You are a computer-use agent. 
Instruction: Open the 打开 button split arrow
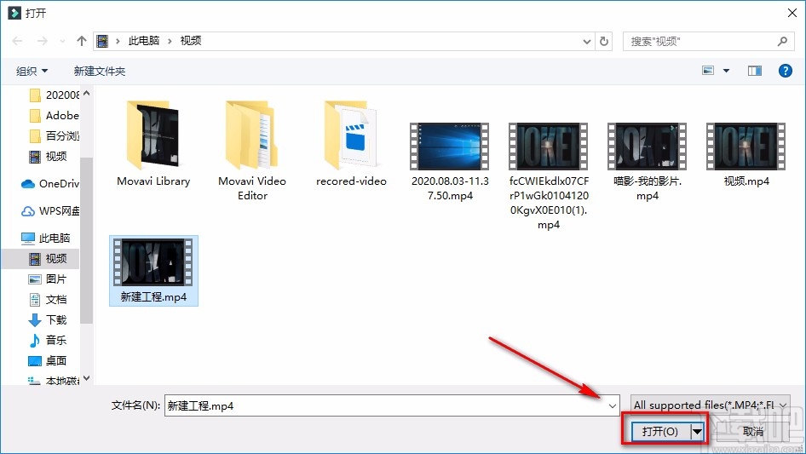(x=698, y=431)
